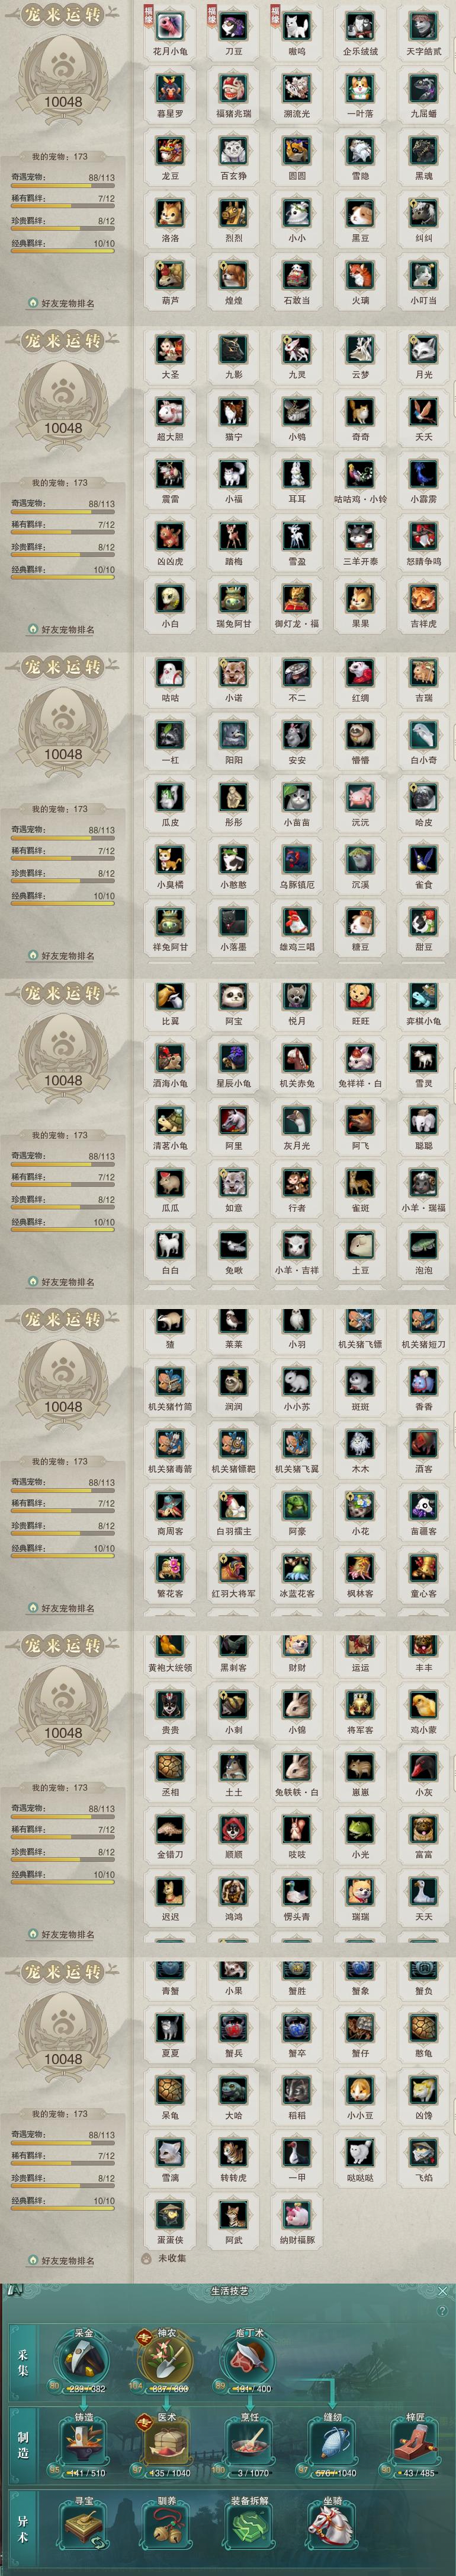Select the 花月小龟 pet icon

(169, 25)
